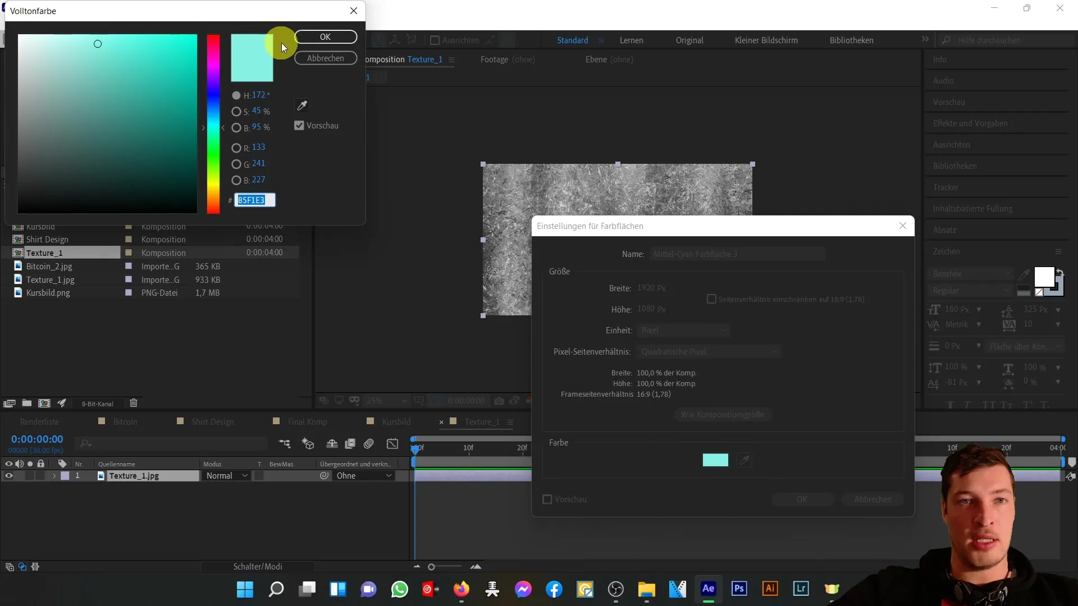Click the vertical hue spectrum slider
This screenshot has width=1078, height=606.
click(x=213, y=124)
